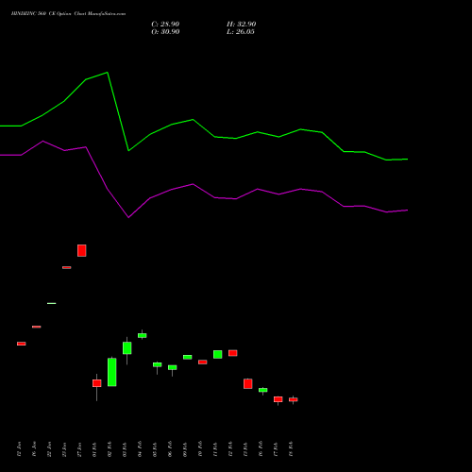Click the 01 Feb date axis label
This screenshot has width=472, height=472.
pyautogui.click(x=94, y=449)
